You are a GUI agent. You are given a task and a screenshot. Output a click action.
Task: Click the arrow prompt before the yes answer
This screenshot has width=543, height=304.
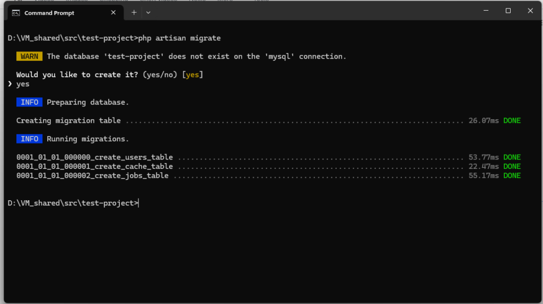pos(11,84)
